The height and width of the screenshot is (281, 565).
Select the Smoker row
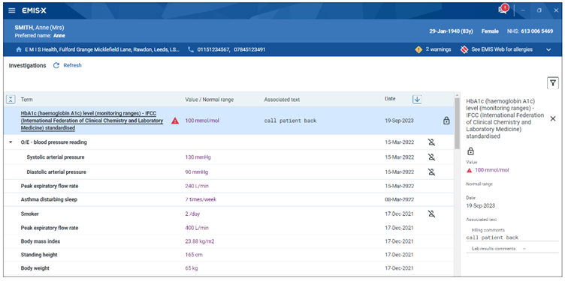[229, 214]
